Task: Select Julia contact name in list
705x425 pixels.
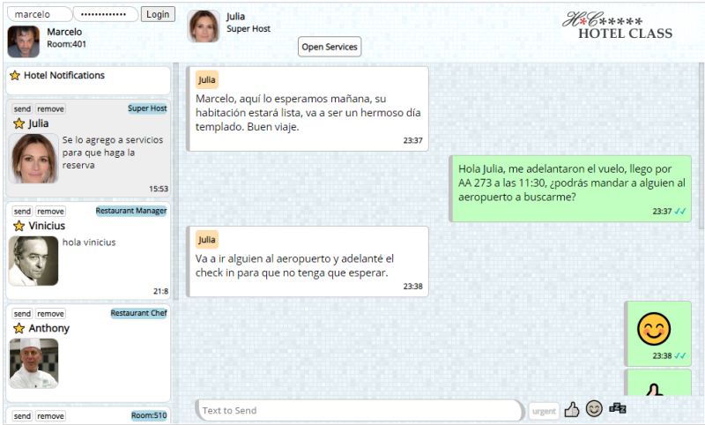Action: (x=39, y=123)
